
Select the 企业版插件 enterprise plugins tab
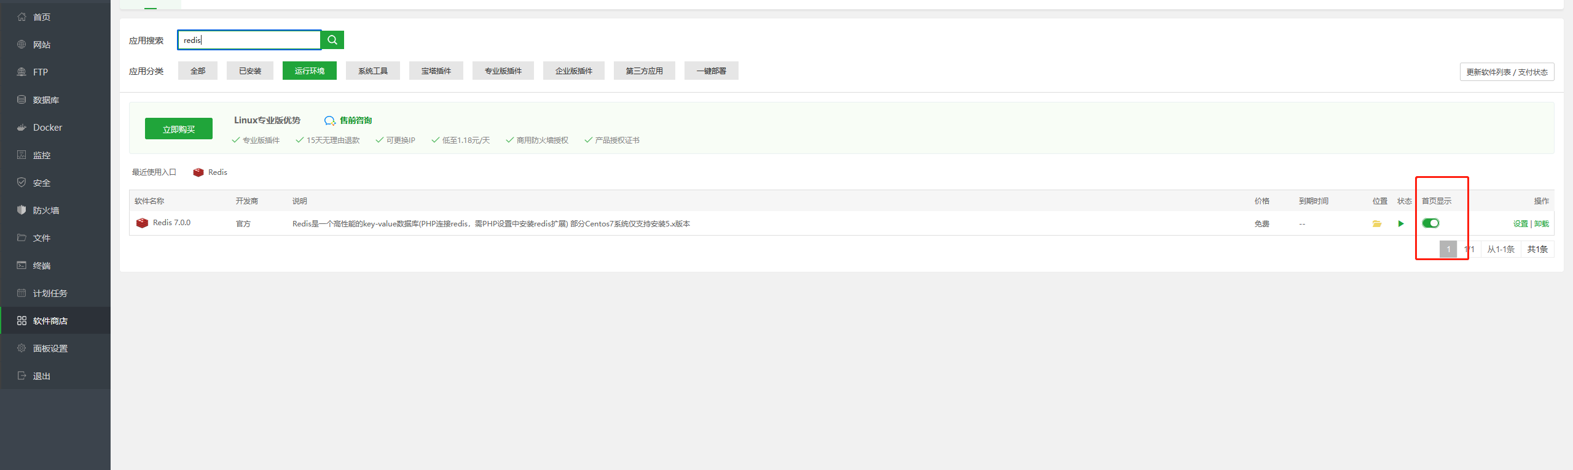(x=574, y=71)
